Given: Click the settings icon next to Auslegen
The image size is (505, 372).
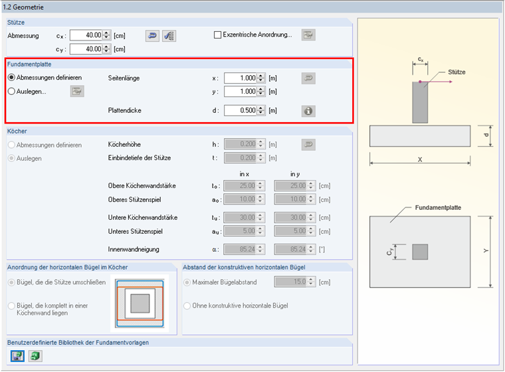Looking at the screenshot, I should tap(77, 92).
